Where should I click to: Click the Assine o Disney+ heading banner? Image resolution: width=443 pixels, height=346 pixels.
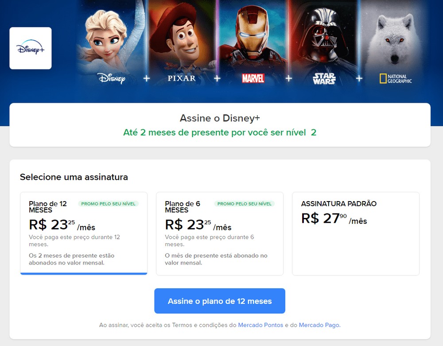(220, 125)
